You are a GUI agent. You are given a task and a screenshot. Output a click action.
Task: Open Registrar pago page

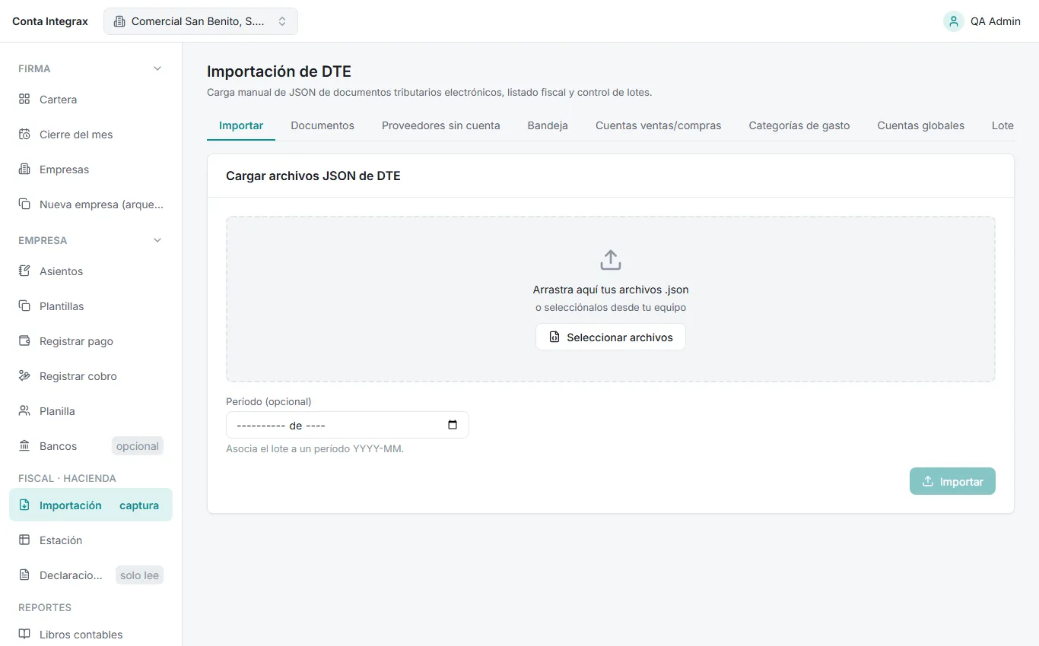(x=91, y=341)
